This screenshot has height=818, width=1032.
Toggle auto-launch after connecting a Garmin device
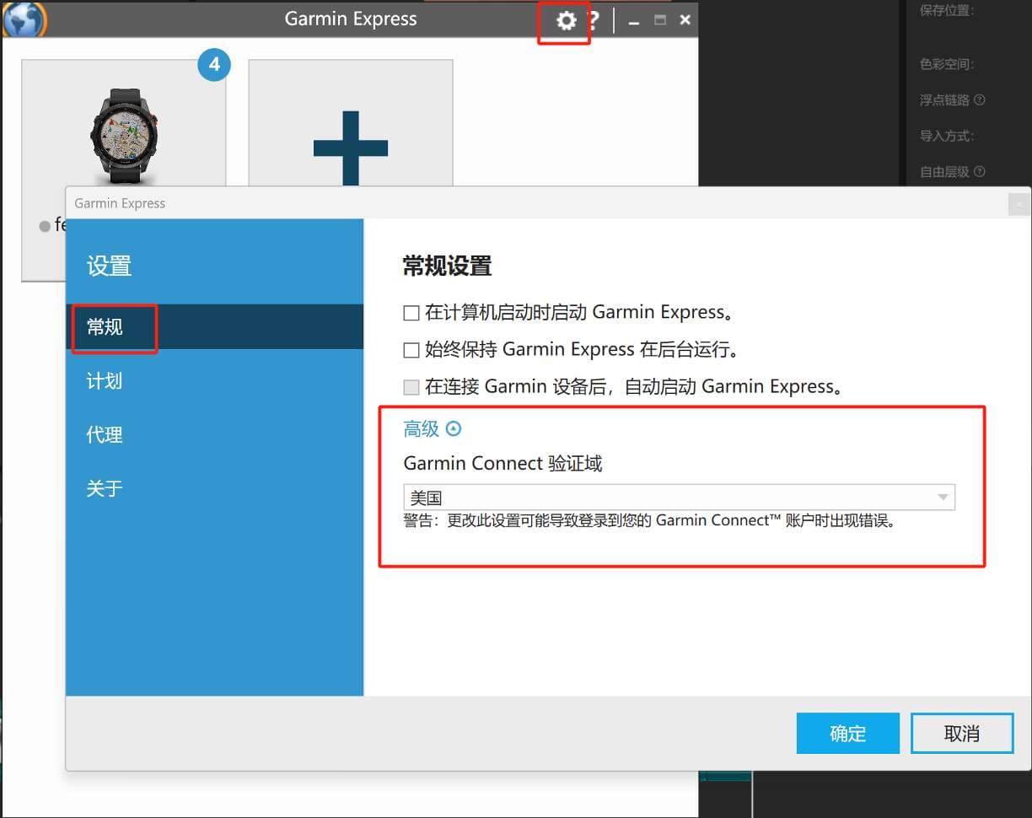coord(411,387)
